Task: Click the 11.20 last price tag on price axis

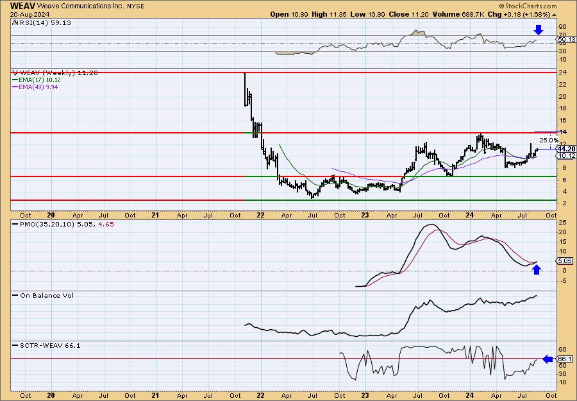Action: pos(566,149)
